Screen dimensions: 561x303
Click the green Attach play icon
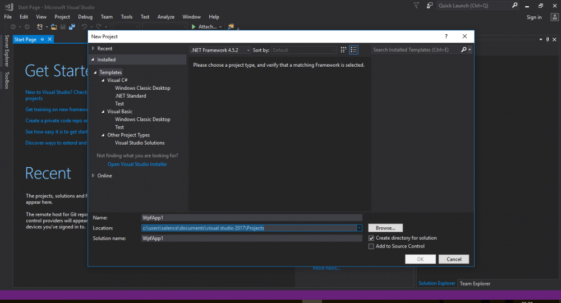194,27
